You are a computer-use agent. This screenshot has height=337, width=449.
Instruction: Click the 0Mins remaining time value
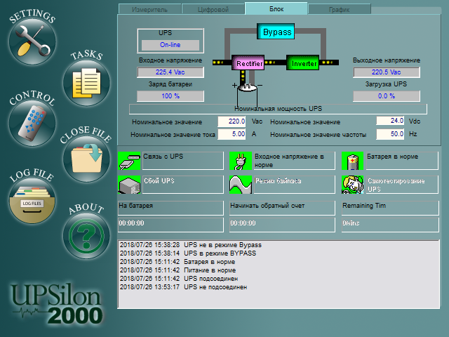390,225
